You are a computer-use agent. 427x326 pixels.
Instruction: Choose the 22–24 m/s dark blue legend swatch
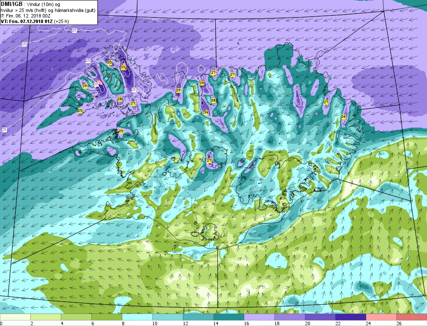point(351,317)
